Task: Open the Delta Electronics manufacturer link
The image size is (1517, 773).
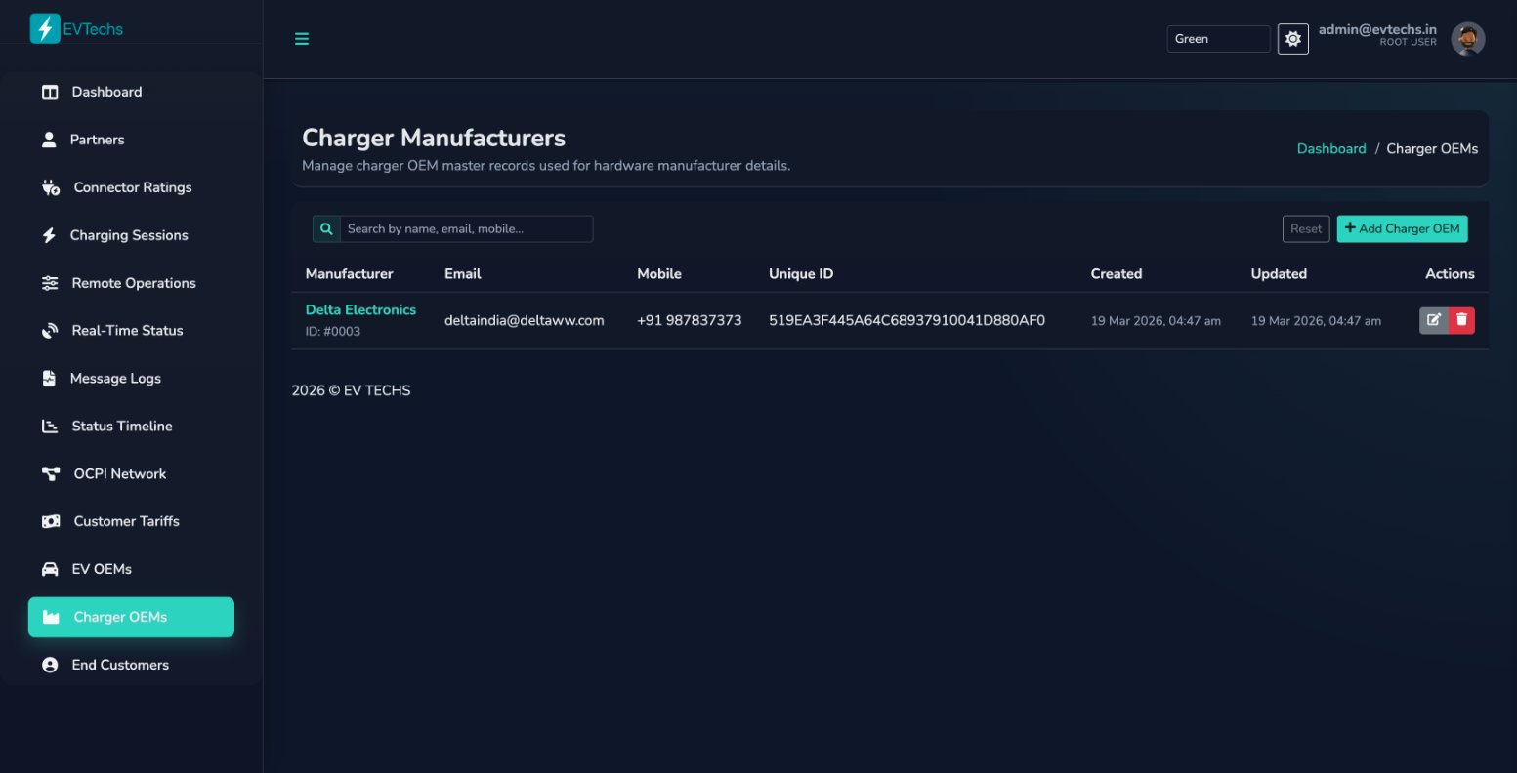Action: 360,309
